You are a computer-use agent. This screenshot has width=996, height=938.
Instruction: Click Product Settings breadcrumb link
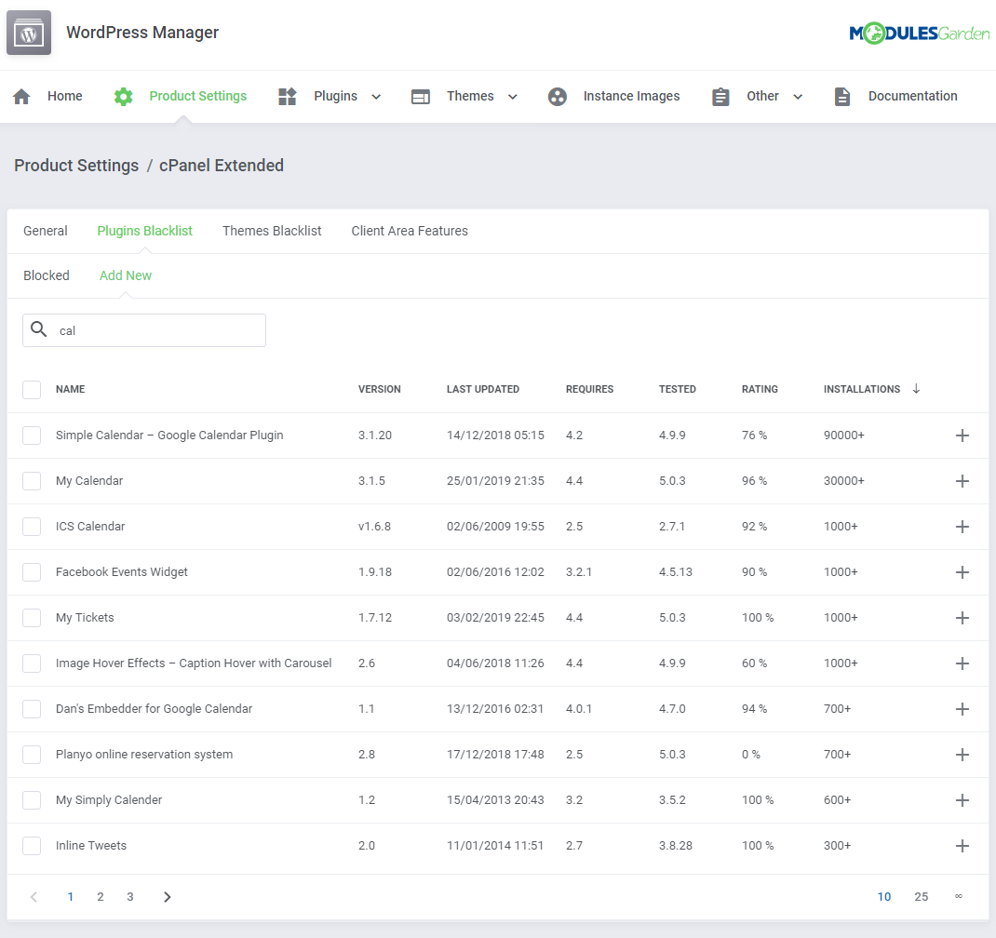[76, 166]
